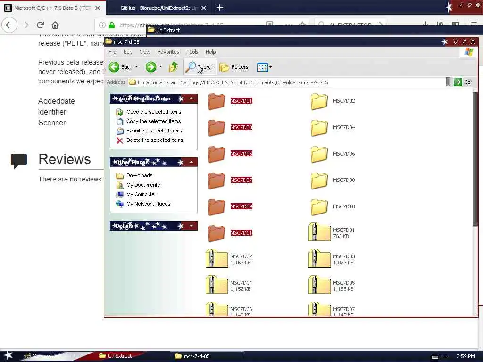Select the MSC7D03 folder icon

(x=217, y=128)
